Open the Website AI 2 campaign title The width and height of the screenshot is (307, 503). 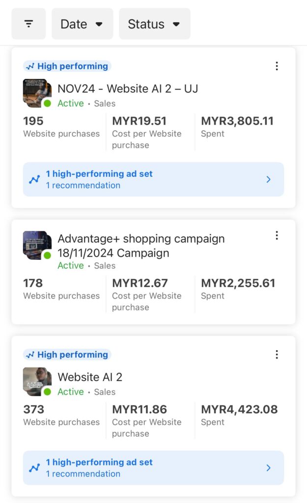pyautogui.click(x=90, y=377)
